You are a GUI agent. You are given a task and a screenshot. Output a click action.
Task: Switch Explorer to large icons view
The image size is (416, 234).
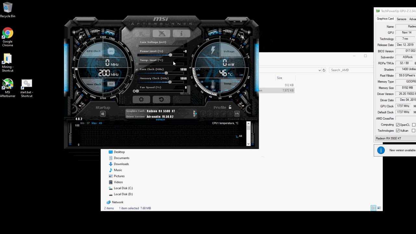pos(379,208)
